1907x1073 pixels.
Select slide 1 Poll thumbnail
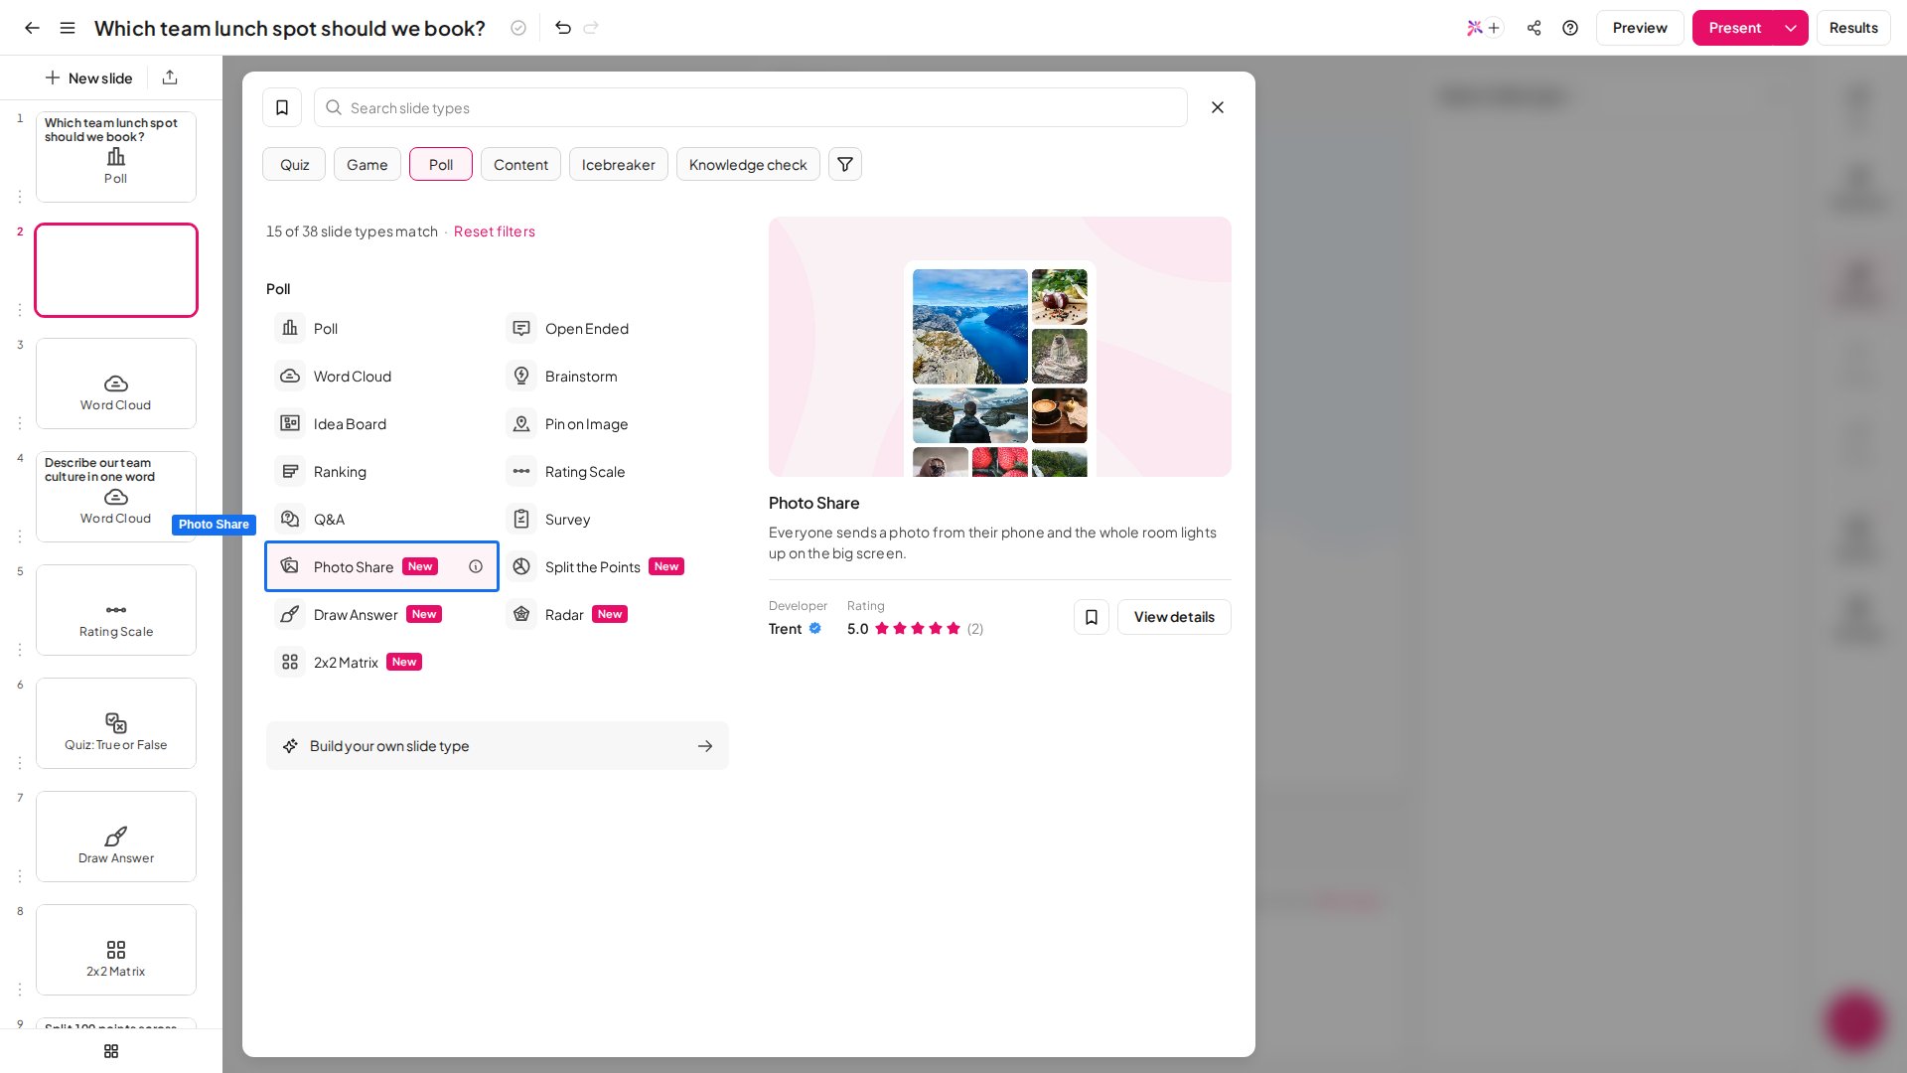click(116, 157)
